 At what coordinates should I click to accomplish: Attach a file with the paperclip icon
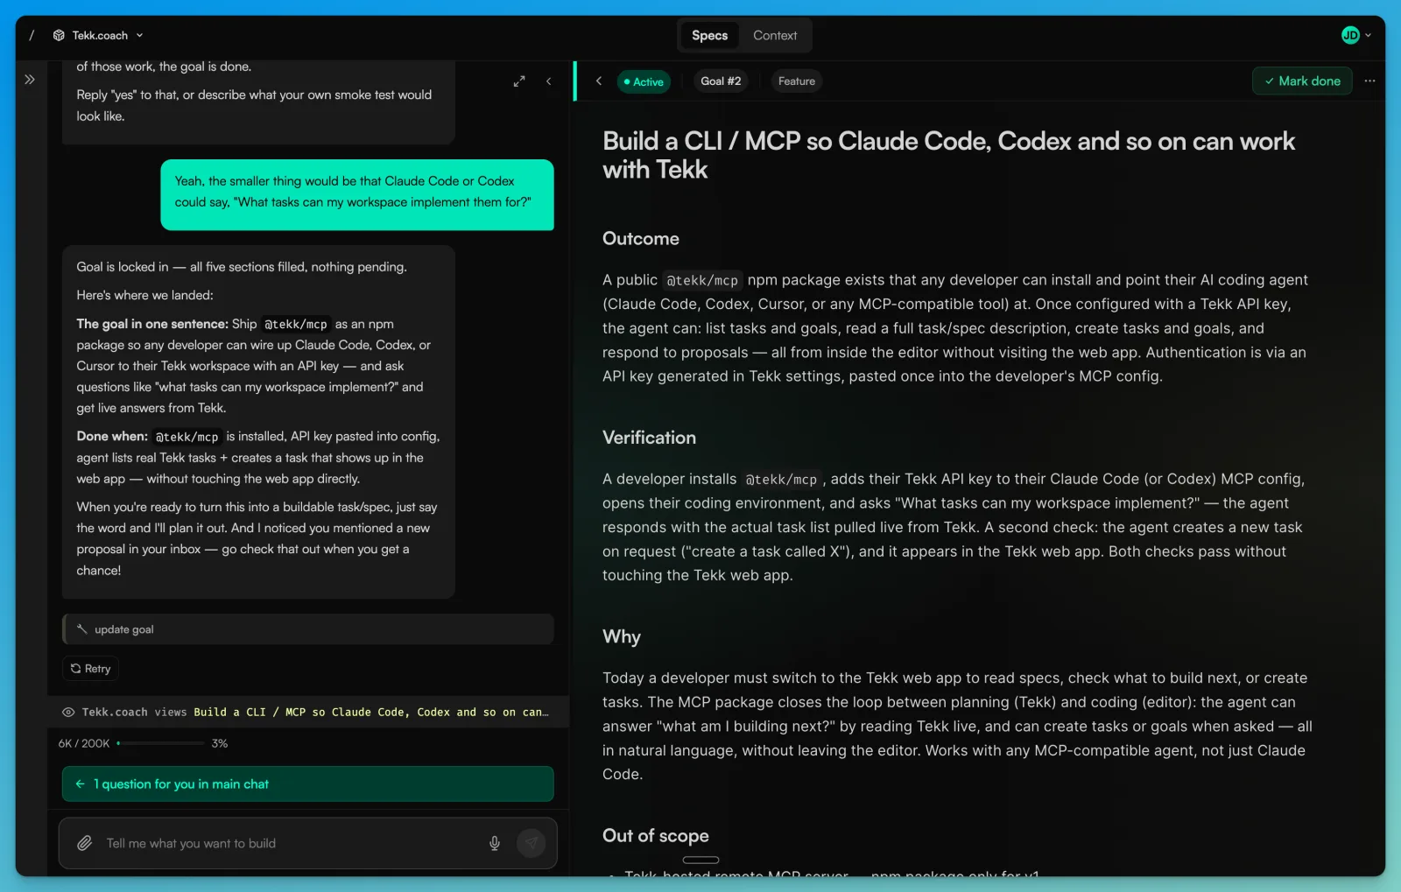click(85, 844)
